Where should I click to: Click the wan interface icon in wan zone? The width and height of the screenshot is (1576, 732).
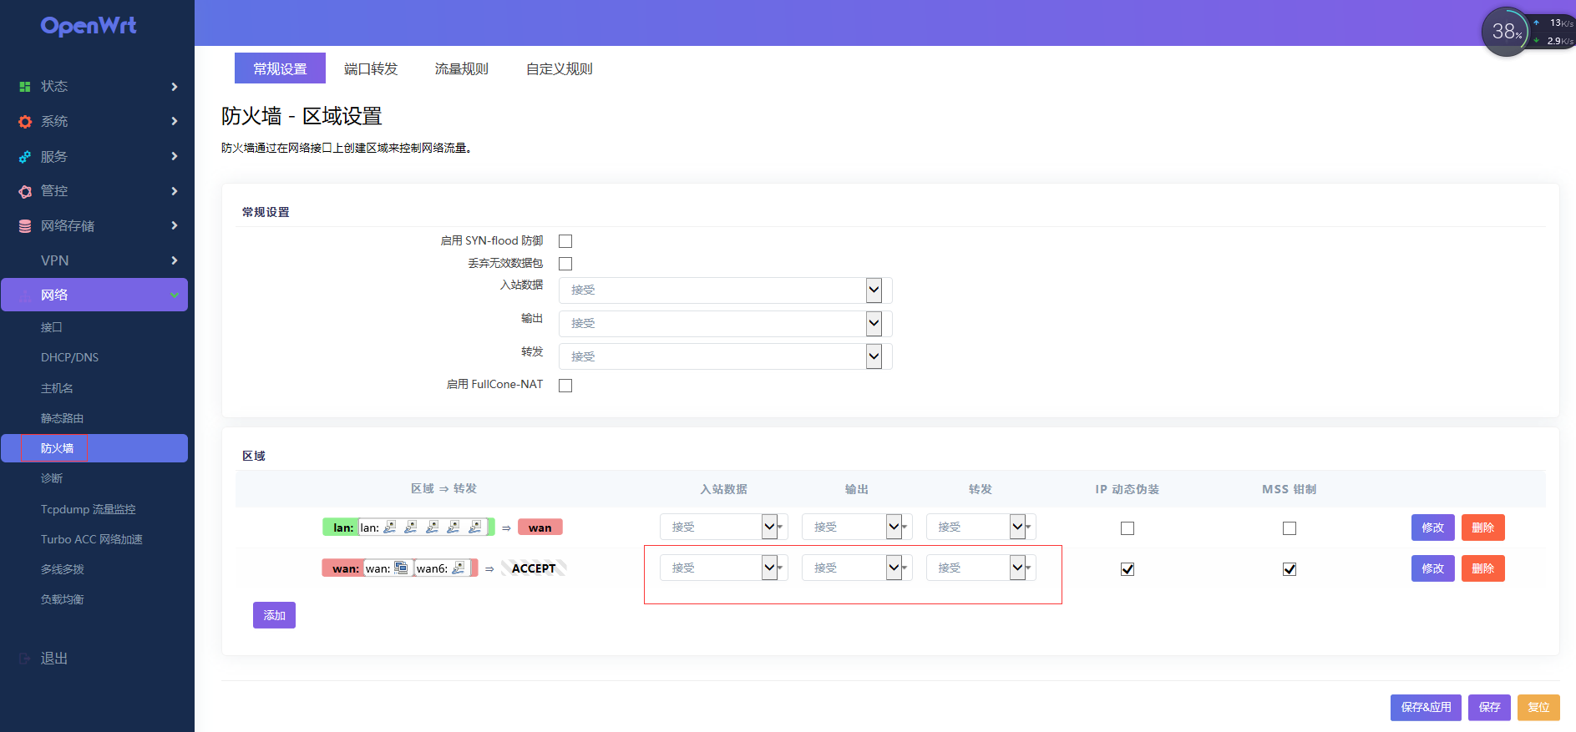pyautogui.click(x=401, y=568)
